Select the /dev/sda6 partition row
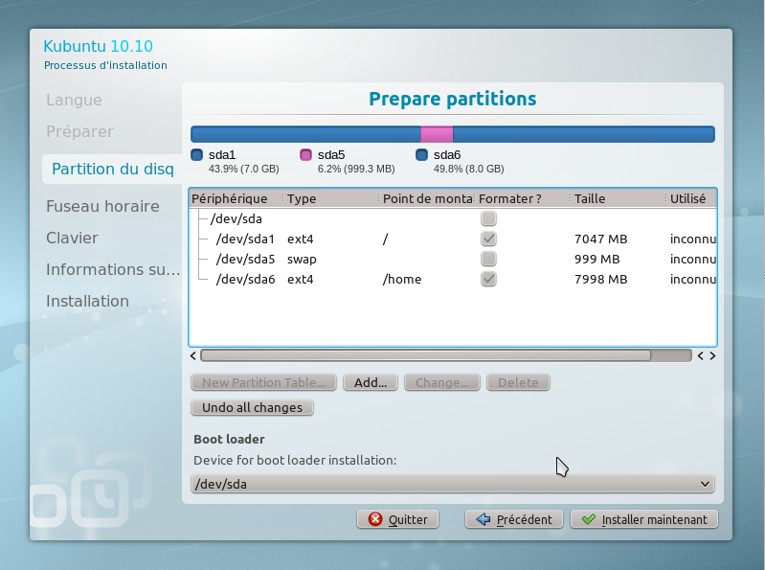Viewport: 765px width, 570px height. coord(453,279)
